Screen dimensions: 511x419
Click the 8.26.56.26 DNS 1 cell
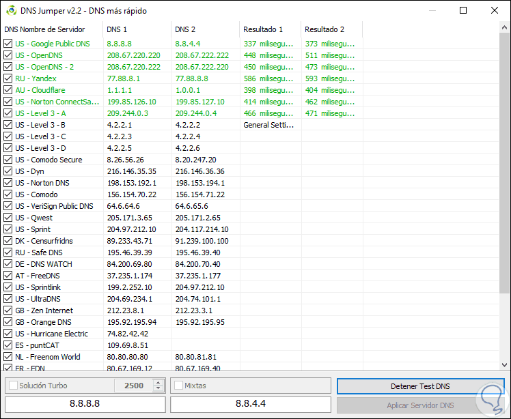[126, 160]
